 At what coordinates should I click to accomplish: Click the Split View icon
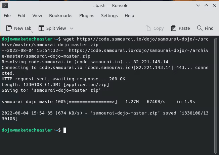41,28
